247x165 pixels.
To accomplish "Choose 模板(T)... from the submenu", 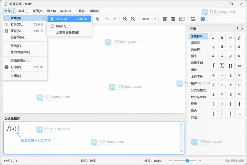I will click(69, 26).
